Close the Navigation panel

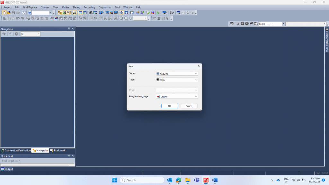[x=73, y=29]
